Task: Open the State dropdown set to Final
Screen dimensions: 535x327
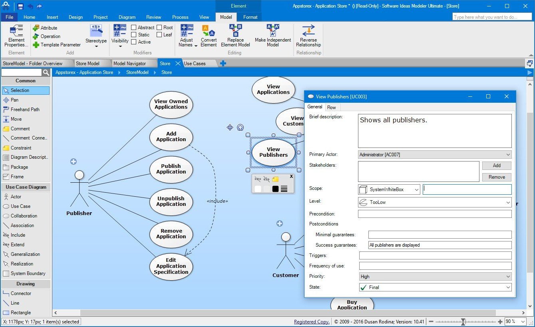Action: coord(508,287)
